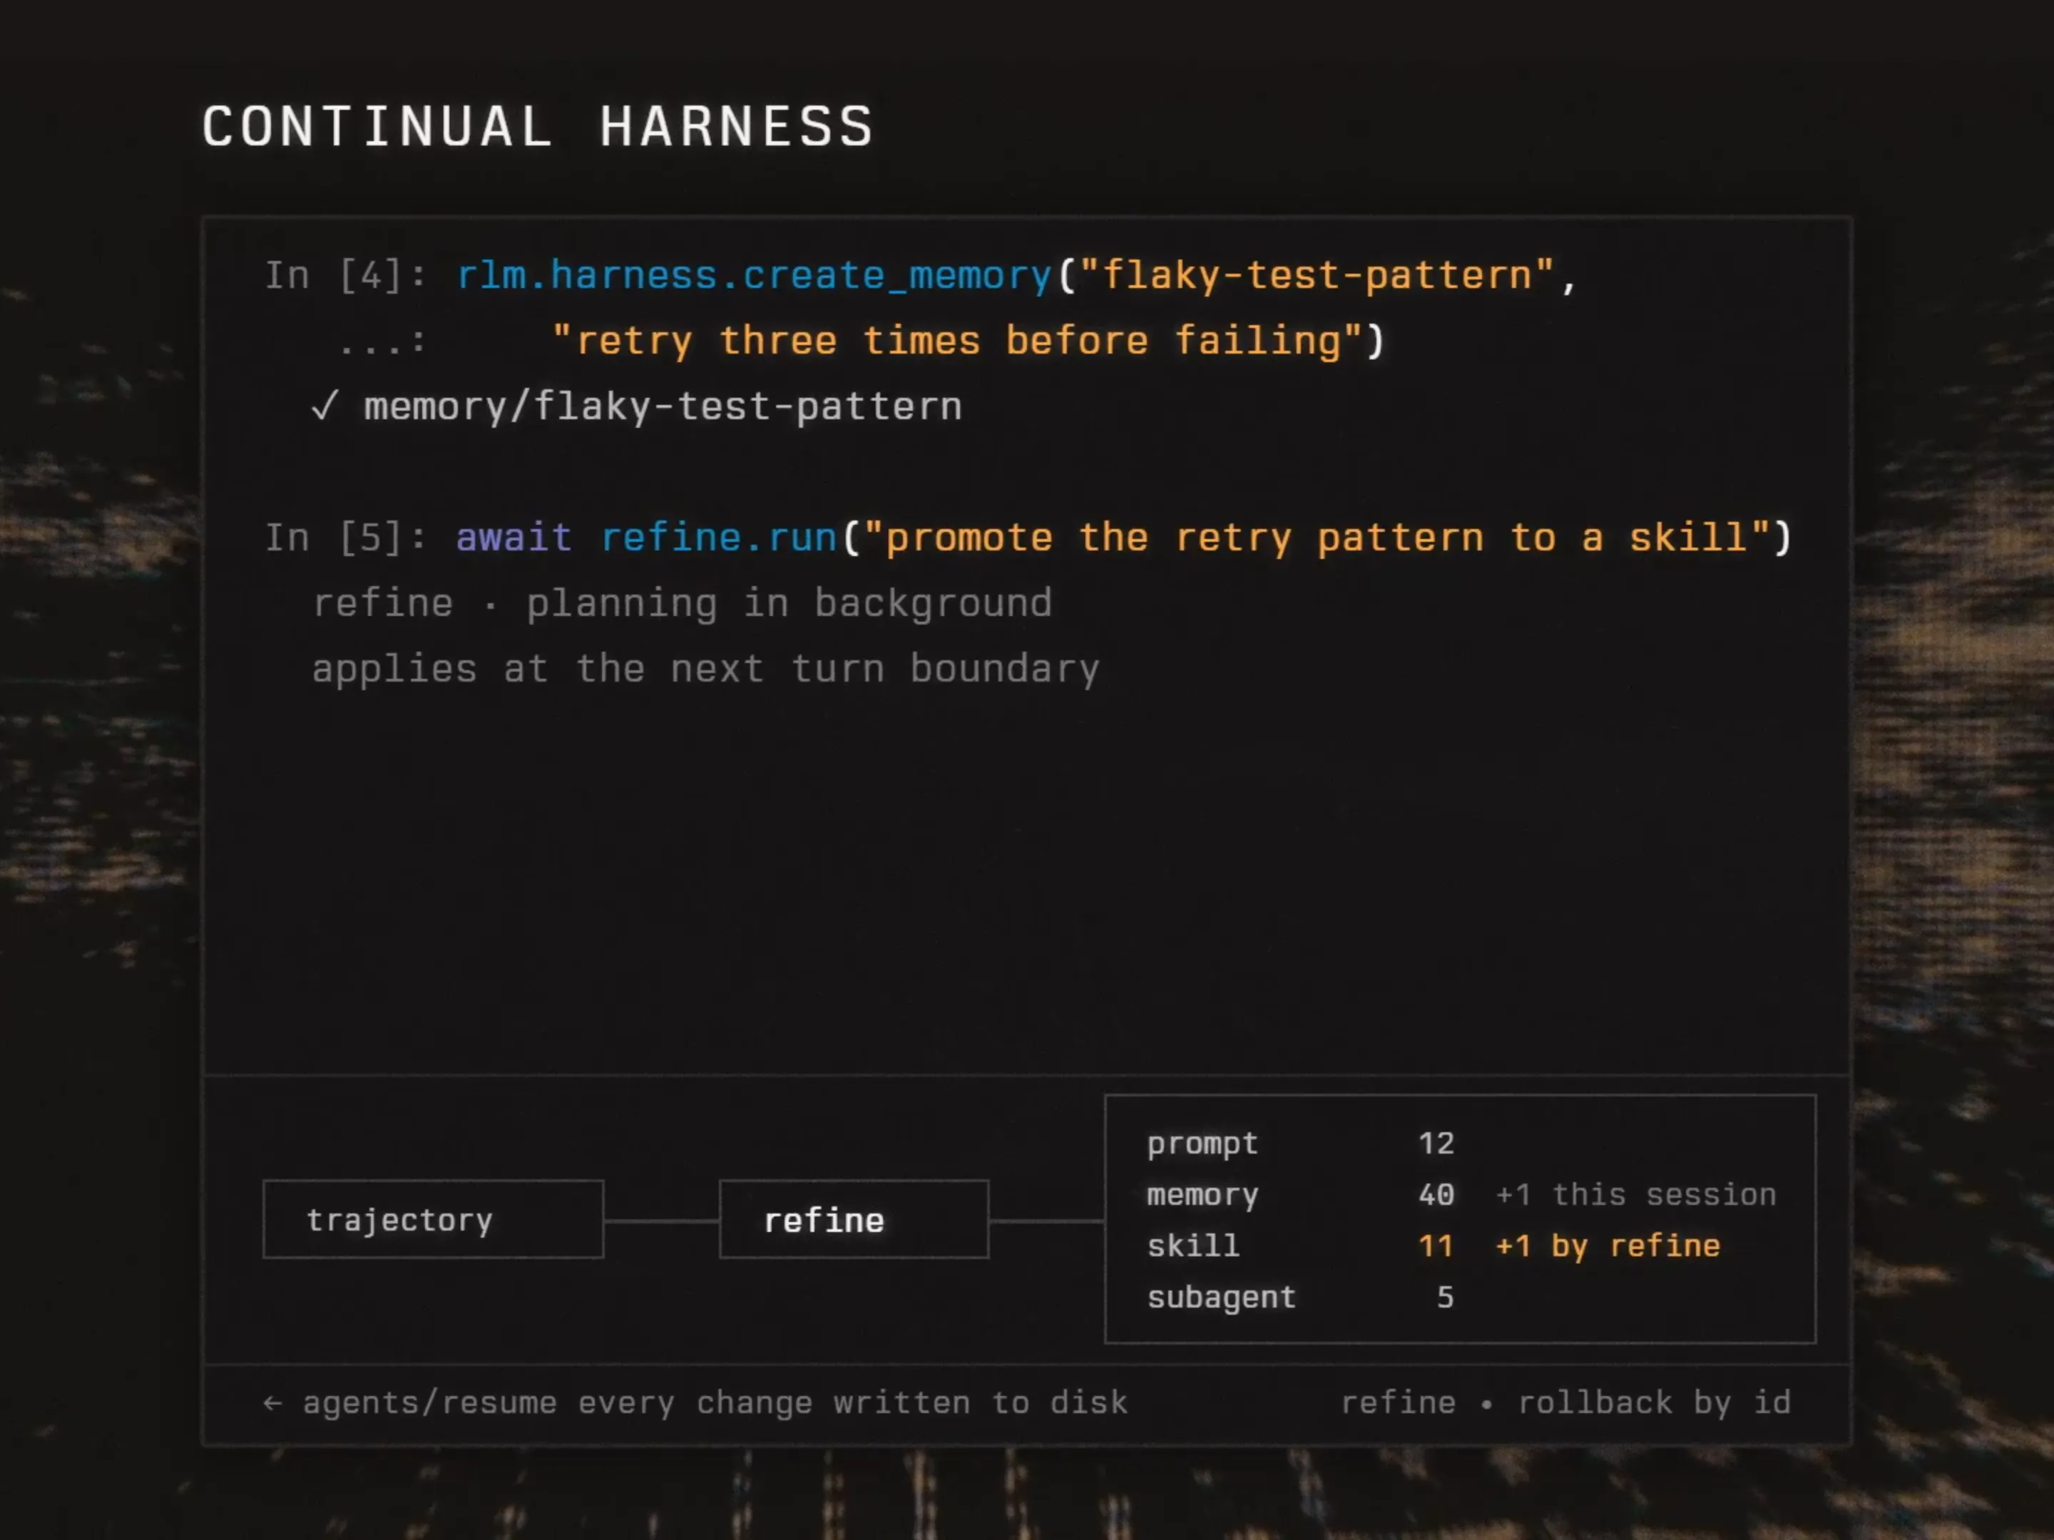Click the "flaky-test-pattern" string argument
The width and height of the screenshot is (2054, 1540).
(x=1317, y=276)
